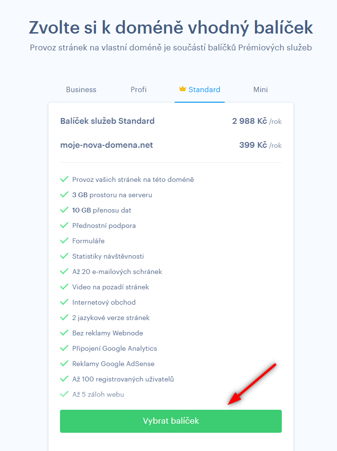Viewport: 337px width, 451px height.
Task: Click checkmark next to 10 GB přenosu dat
Action: click(x=64, y=210)
